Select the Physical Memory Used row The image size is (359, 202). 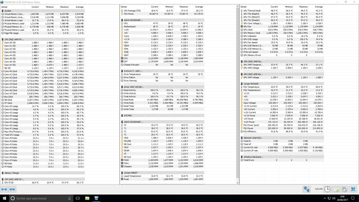pos(43,24)
